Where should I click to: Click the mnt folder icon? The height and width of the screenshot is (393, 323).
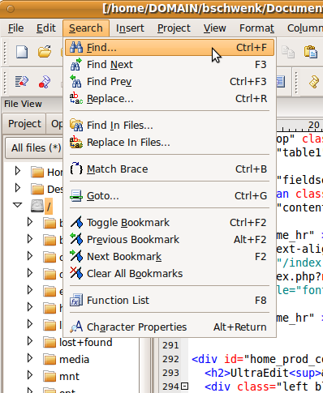(x=50, y=377)
